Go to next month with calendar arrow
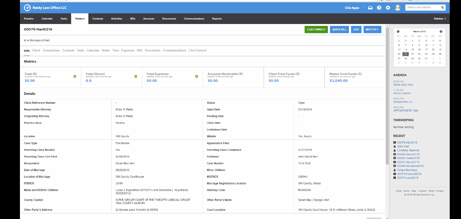461x219 pixels. (x=441, y=31)
